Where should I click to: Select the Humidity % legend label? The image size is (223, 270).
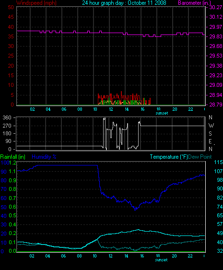44,157
